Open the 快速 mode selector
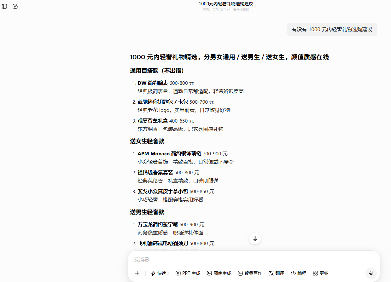This screenshot has width=391, height=282. coord(160,273)
